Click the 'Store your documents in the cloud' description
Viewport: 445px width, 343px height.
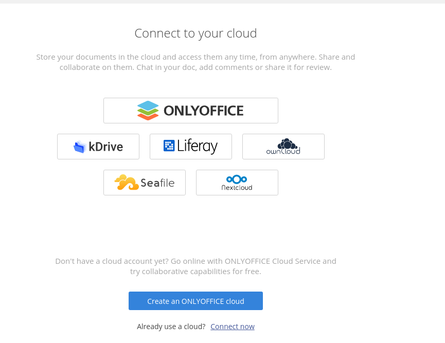coord(195,62)
